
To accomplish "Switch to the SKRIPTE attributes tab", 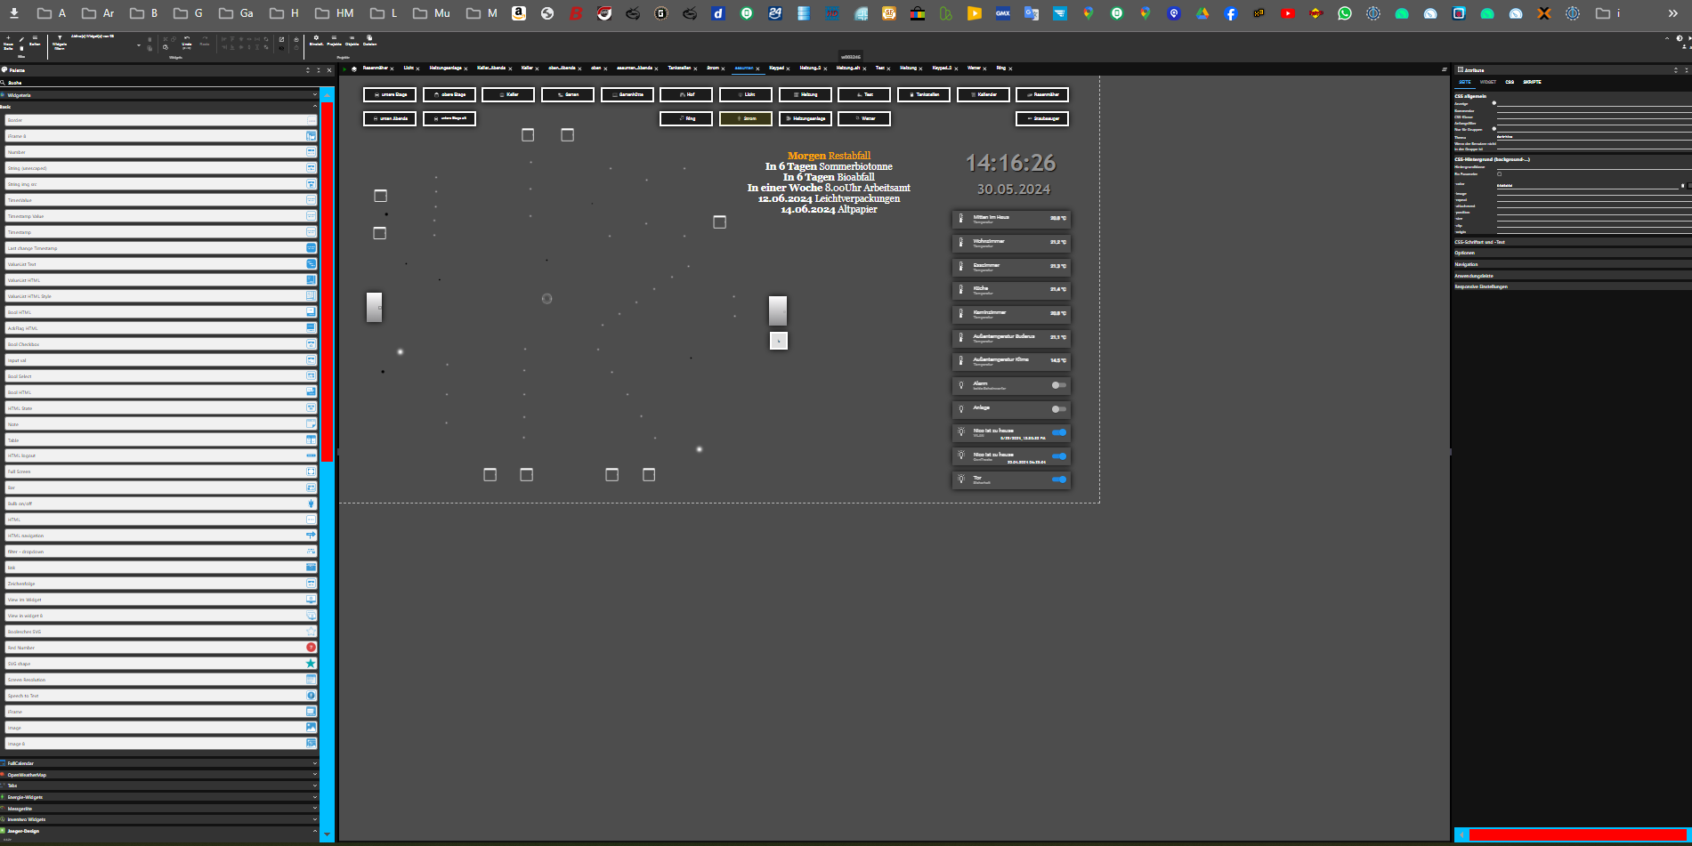I will tap(1532, 82).
